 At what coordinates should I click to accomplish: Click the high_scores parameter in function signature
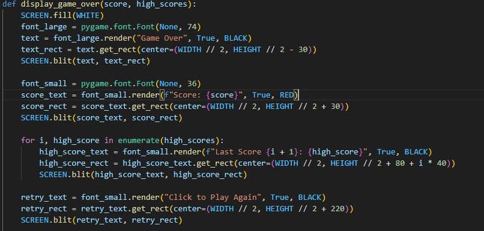click(162, 4)
